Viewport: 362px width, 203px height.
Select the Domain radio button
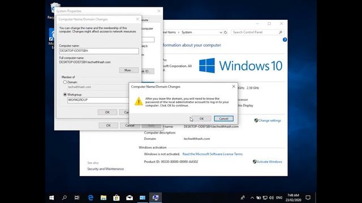click(65, 82)
